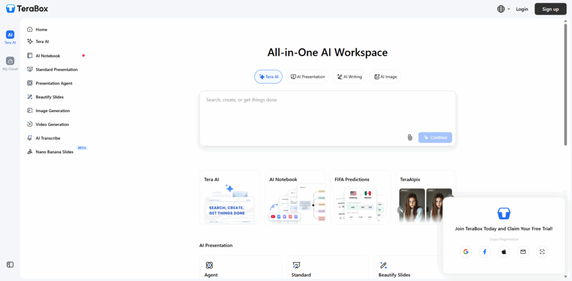Open My Cloud from the left rail

pos(10,64)
